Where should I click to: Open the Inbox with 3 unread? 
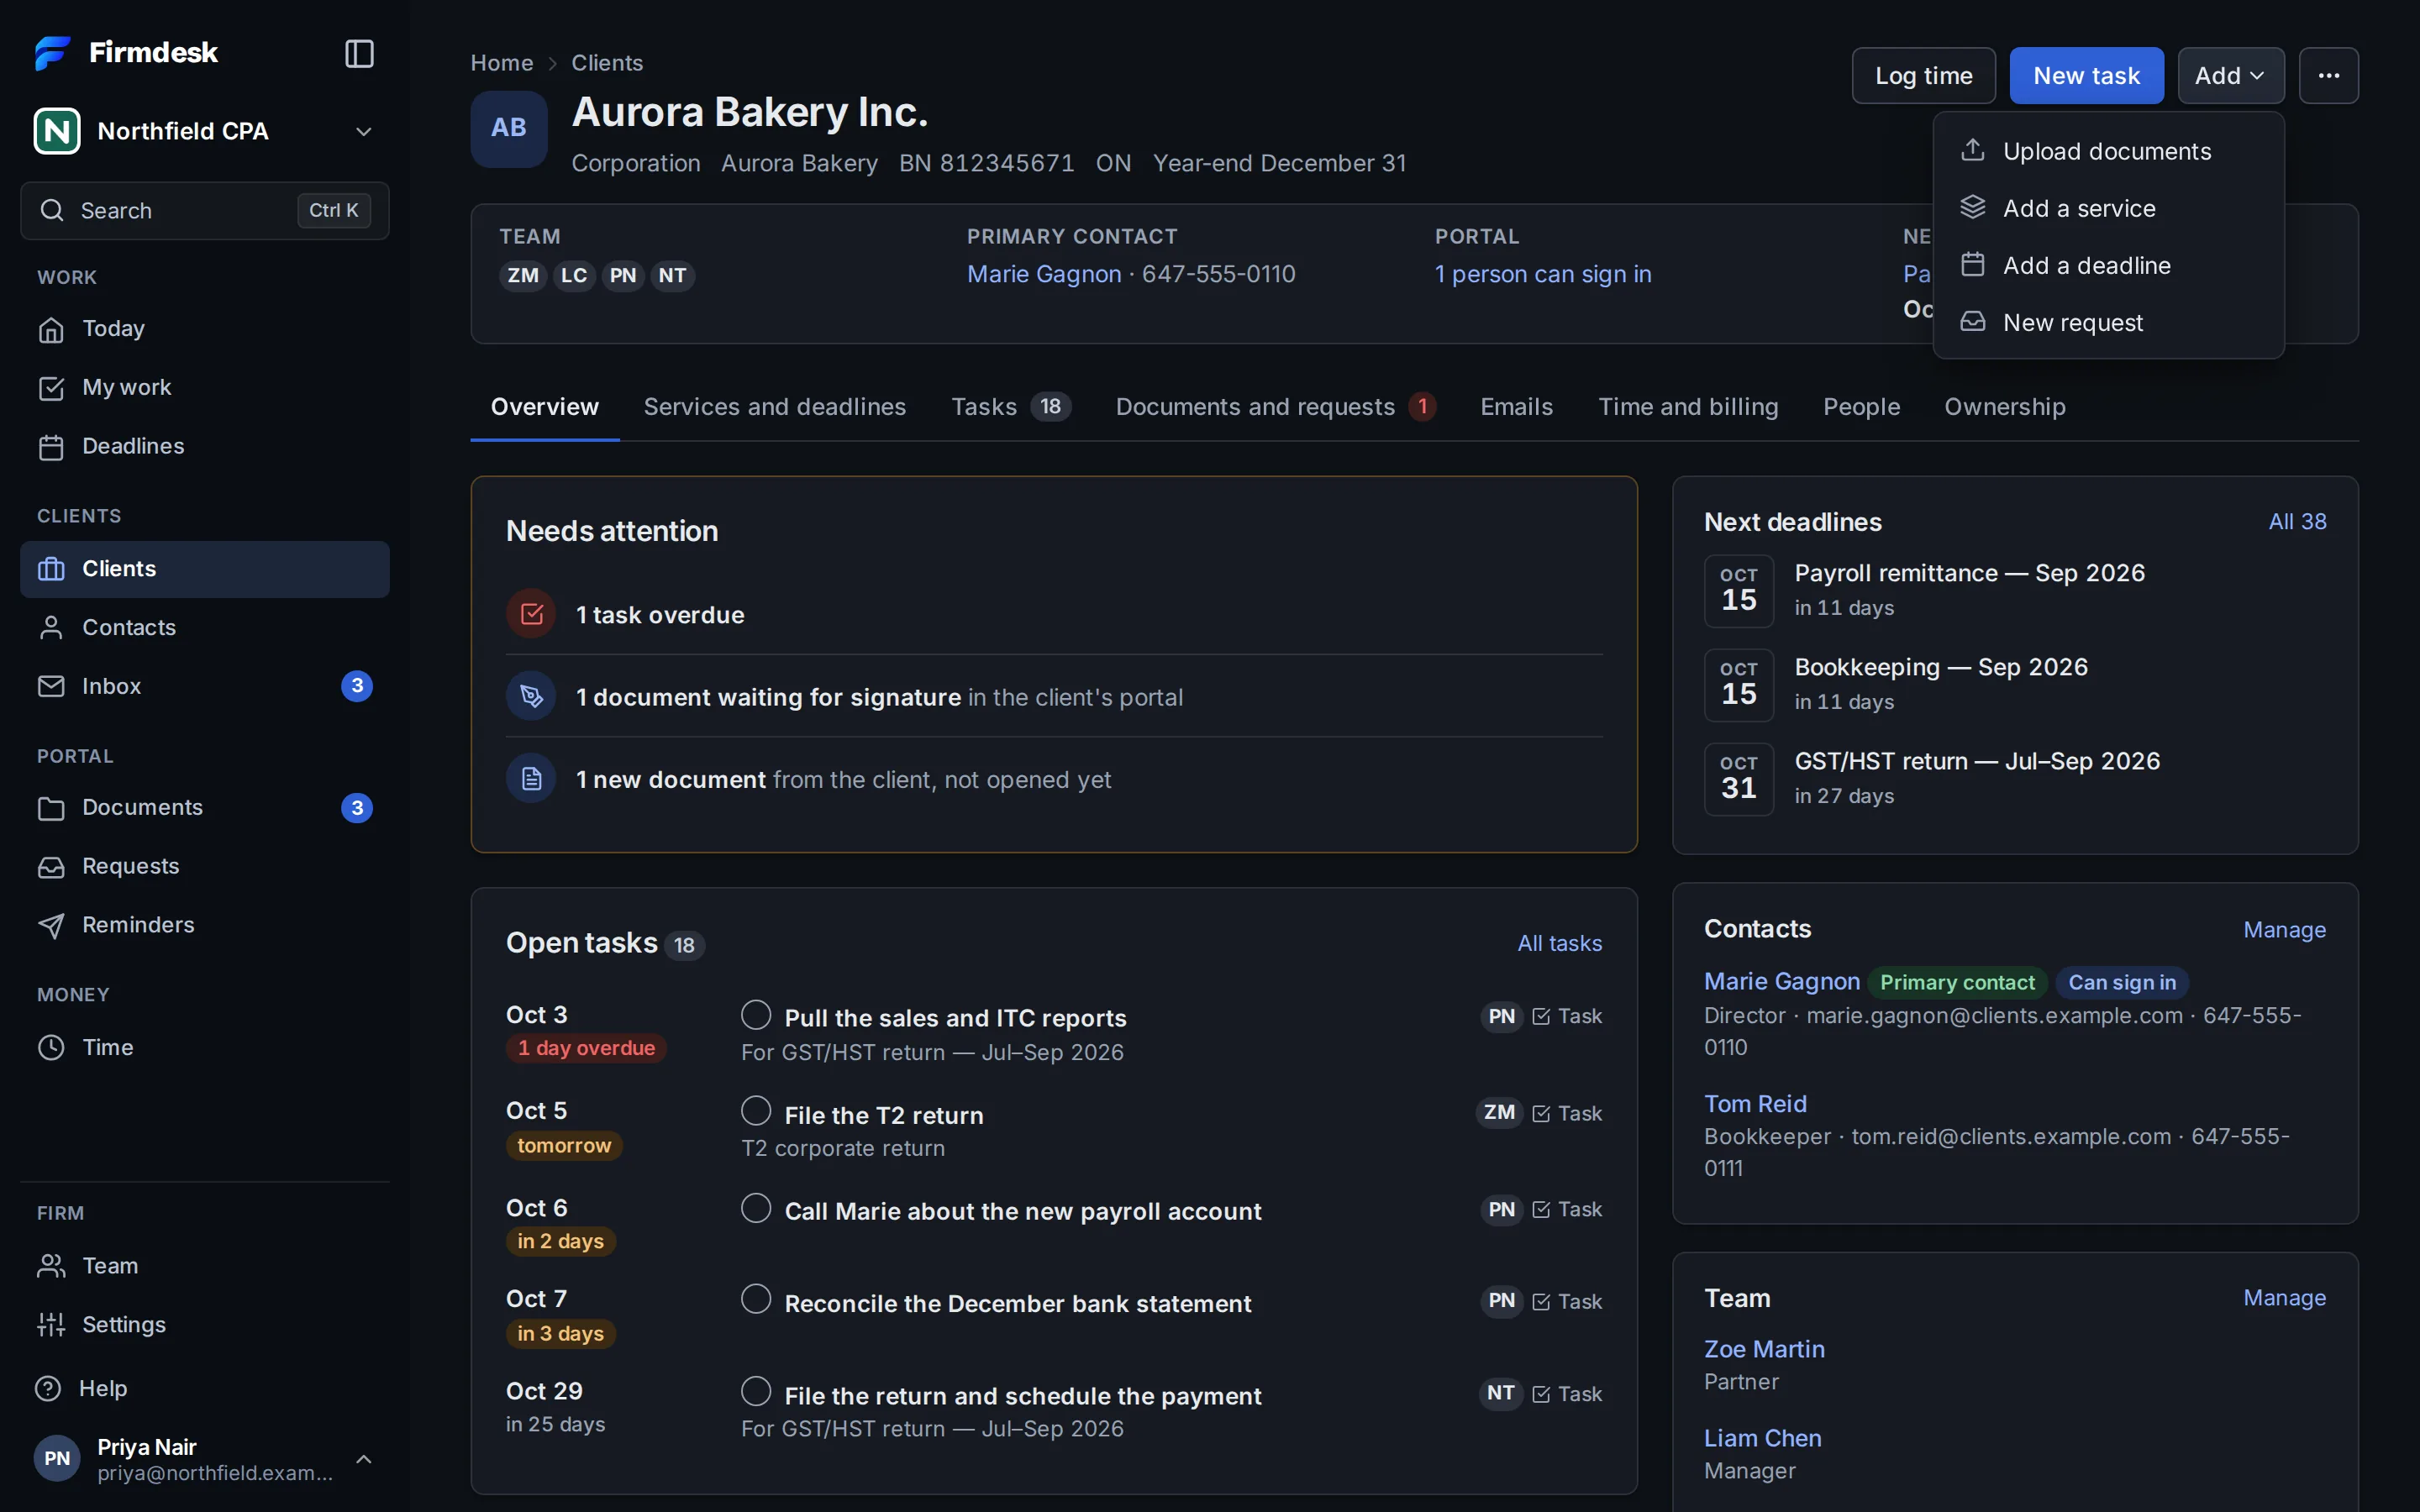pyautogui.click(x=204, y=686)
